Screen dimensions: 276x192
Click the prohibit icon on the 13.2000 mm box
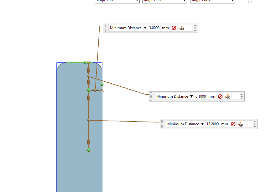click(233, 124)
